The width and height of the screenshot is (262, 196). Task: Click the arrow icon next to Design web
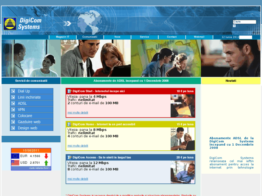13,128
